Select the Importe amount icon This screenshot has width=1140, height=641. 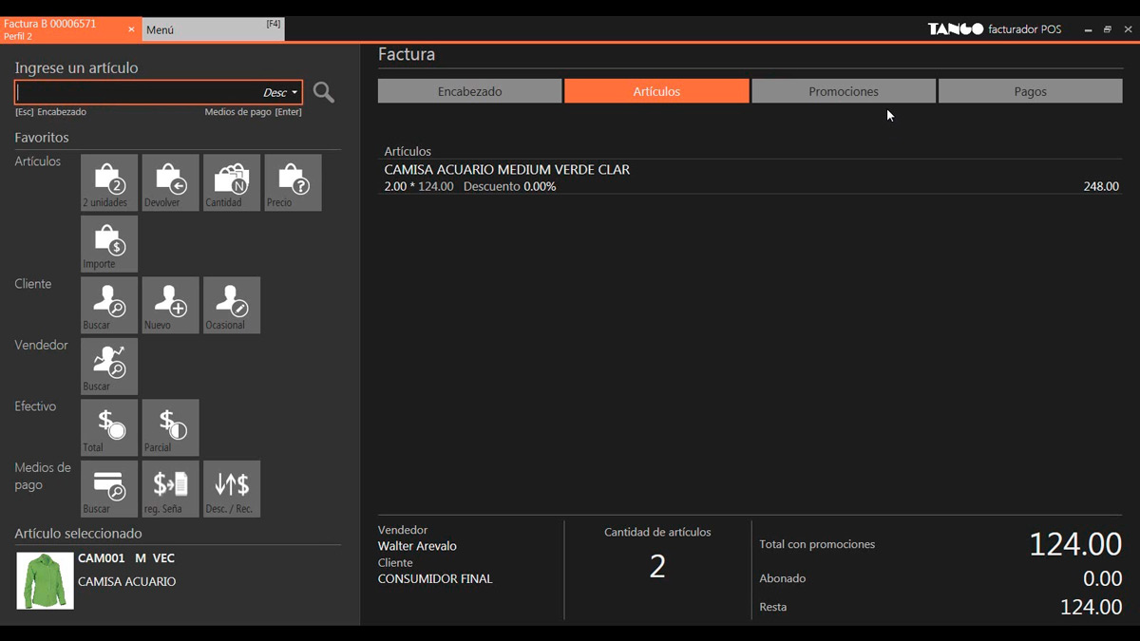pos(109,243)
